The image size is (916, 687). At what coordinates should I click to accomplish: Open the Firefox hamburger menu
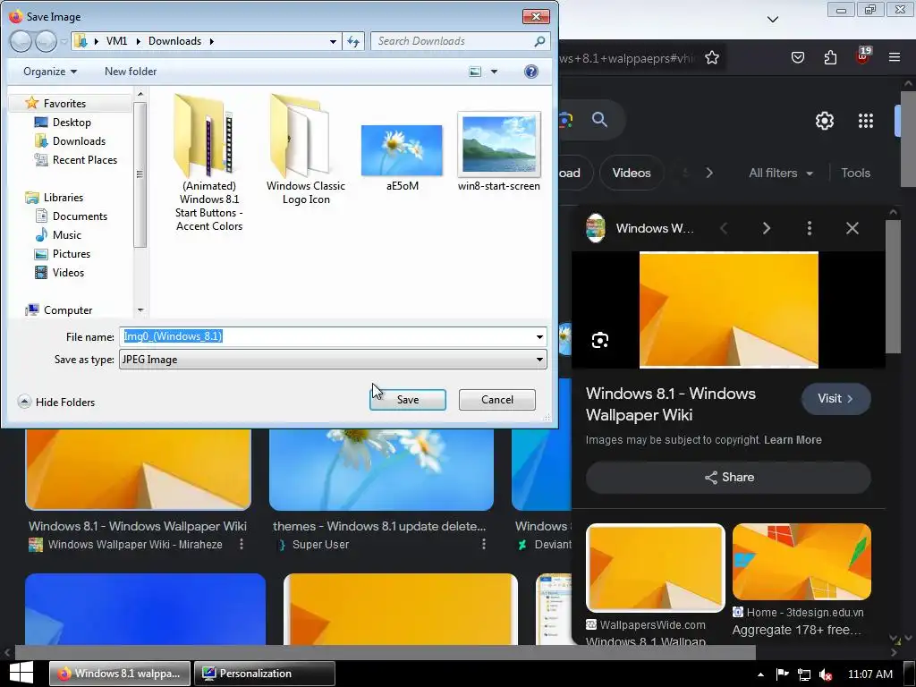[895, 57]
